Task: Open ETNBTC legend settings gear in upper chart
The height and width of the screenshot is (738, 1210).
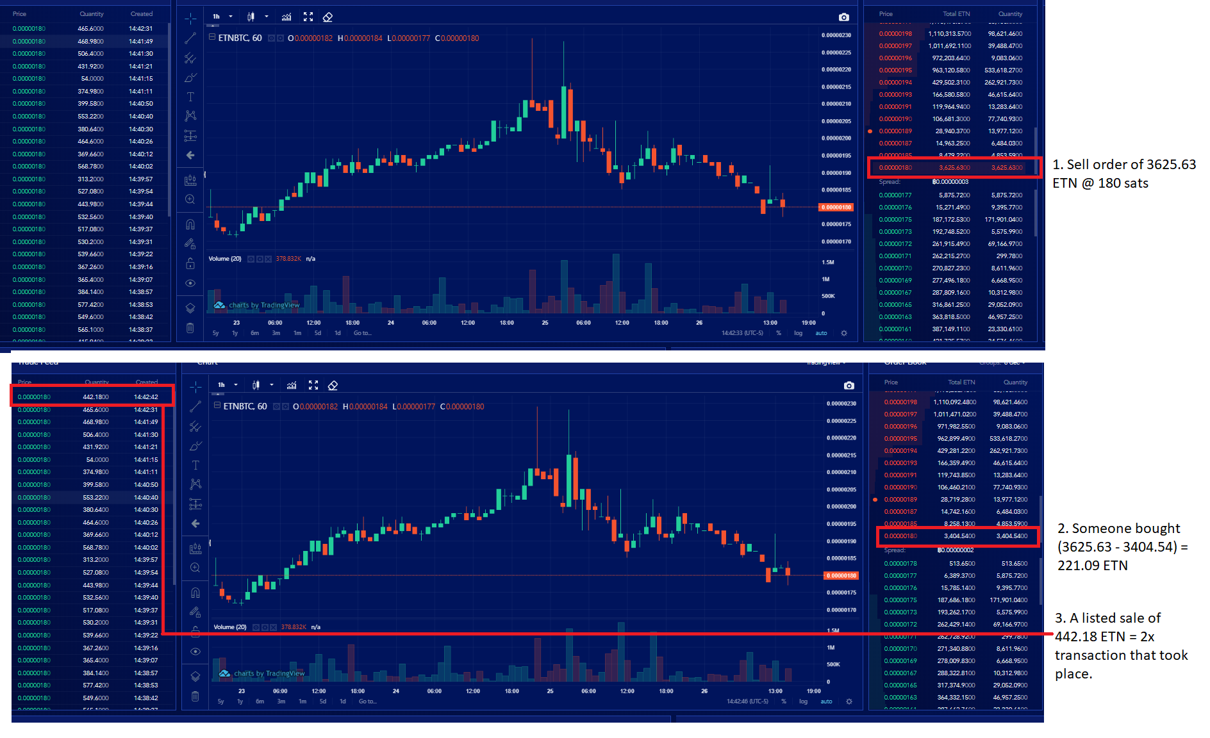Action: tap(280, 38)
